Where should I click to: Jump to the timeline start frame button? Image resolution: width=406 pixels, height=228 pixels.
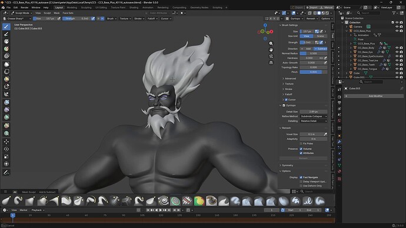pos(148,210)
